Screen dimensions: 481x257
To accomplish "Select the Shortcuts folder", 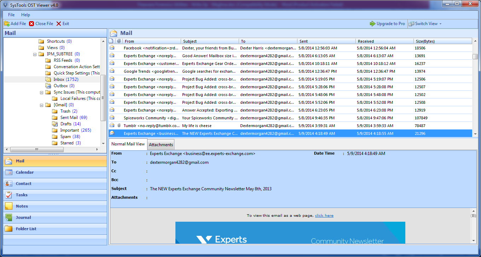I will [x=59, y=41].
